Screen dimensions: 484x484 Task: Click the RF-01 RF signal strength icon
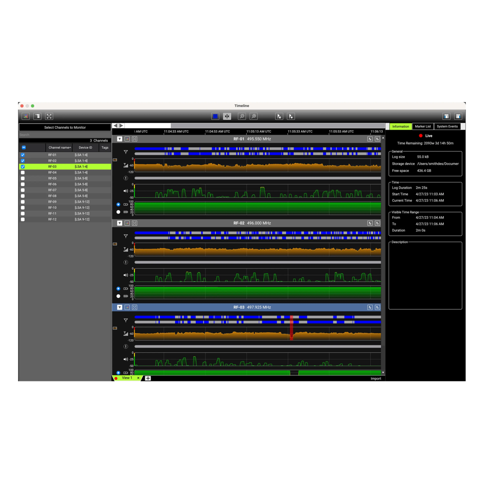coord(126,165)
